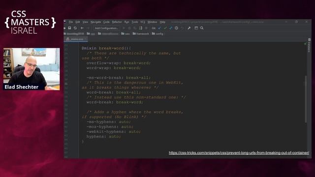Open the Help menu

point(162,22)
